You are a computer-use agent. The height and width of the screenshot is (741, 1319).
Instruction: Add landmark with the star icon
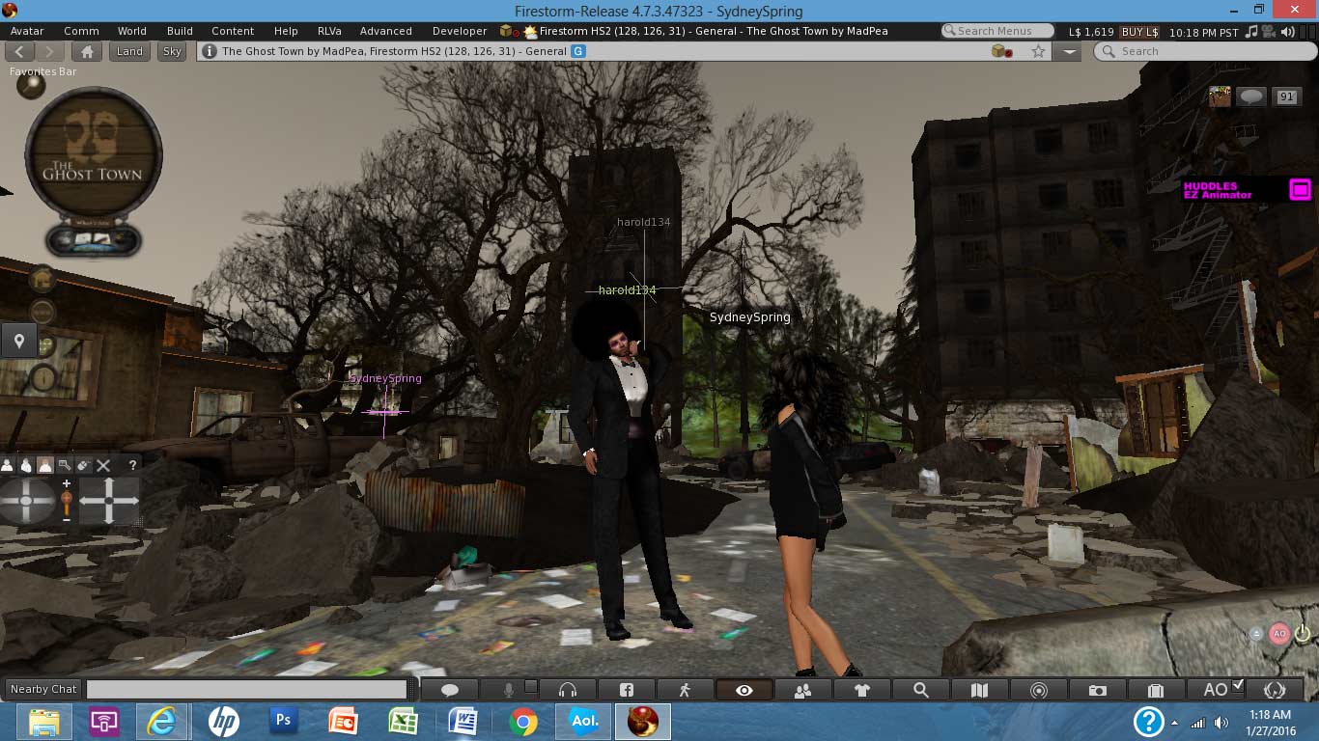(x=1038, y=51)
